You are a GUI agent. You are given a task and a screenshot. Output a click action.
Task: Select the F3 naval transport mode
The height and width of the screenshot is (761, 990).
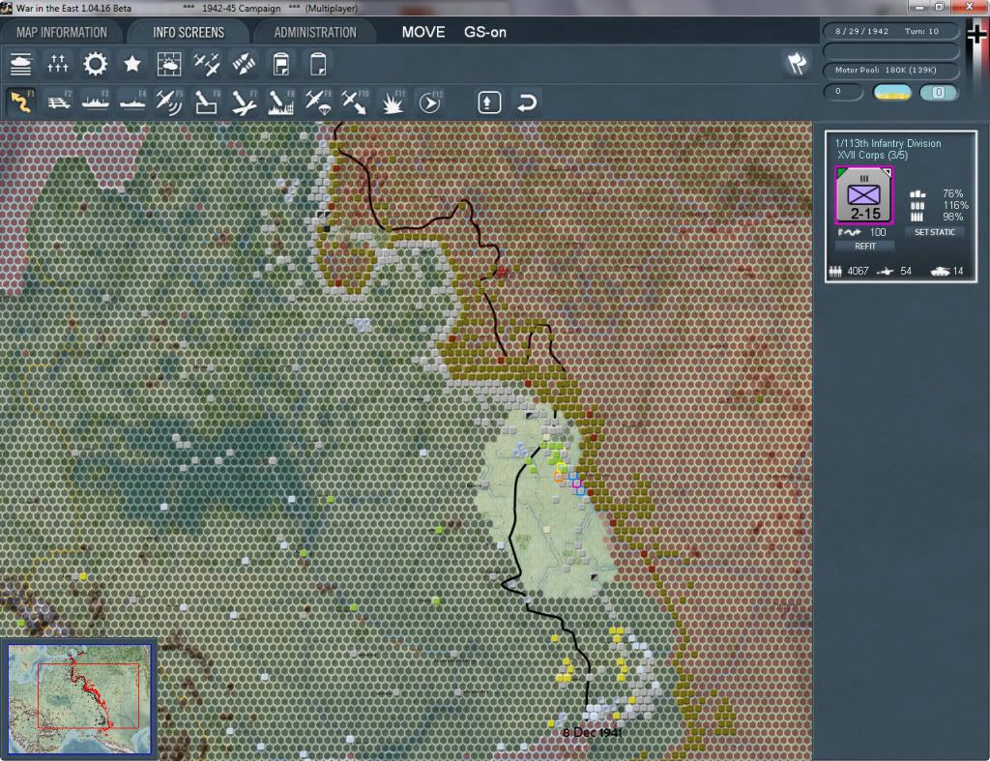point(96,102)
